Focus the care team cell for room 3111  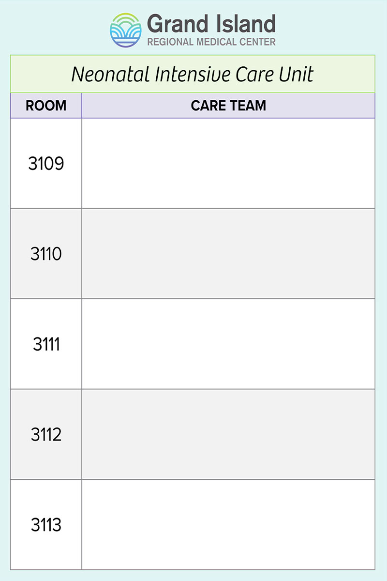[228, 344]
